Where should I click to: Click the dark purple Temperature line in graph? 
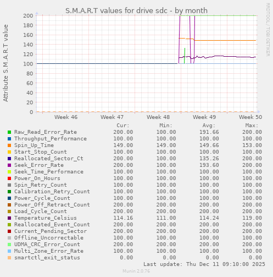tap(225, 56)
